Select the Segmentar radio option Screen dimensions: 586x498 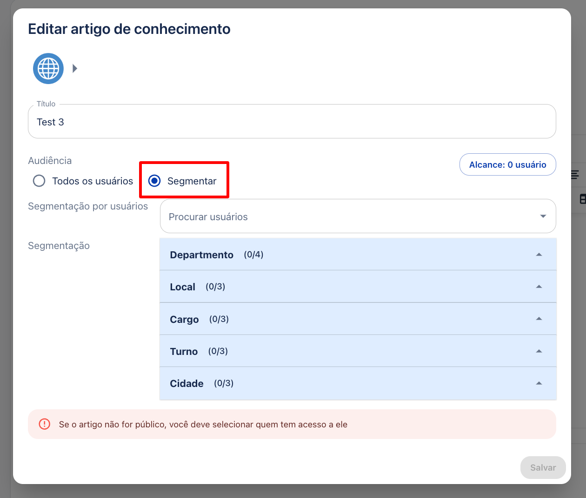(155, 181)
